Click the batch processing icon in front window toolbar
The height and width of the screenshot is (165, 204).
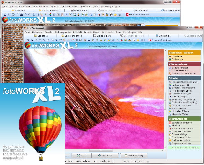pos(142,40)
